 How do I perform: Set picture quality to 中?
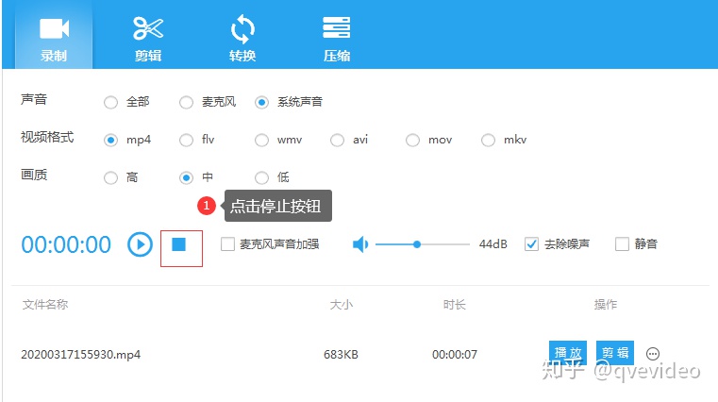click(187, 177)
